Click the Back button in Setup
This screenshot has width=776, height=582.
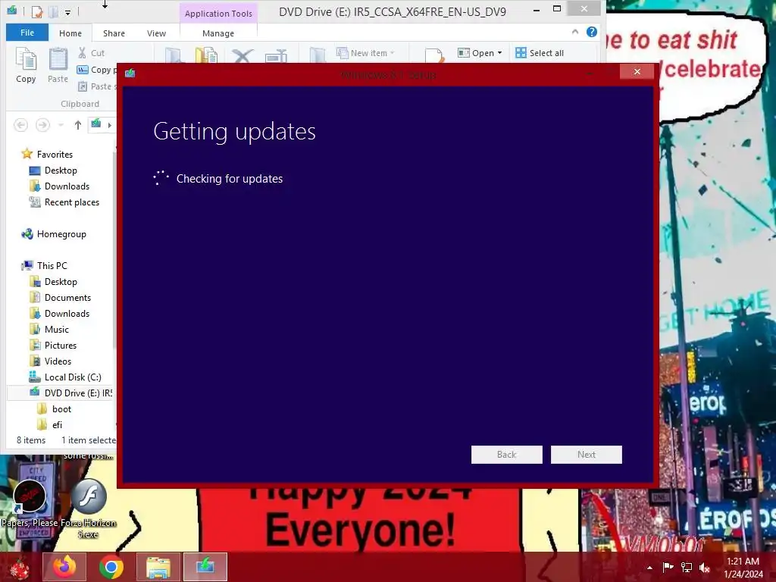pos(507,455)
